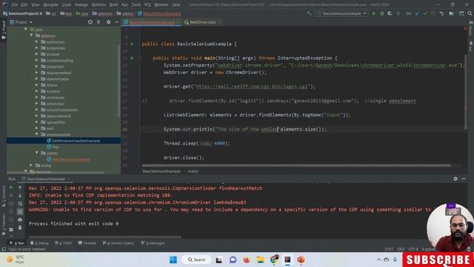Click the Windows taskbar Search box

(196, 260)
